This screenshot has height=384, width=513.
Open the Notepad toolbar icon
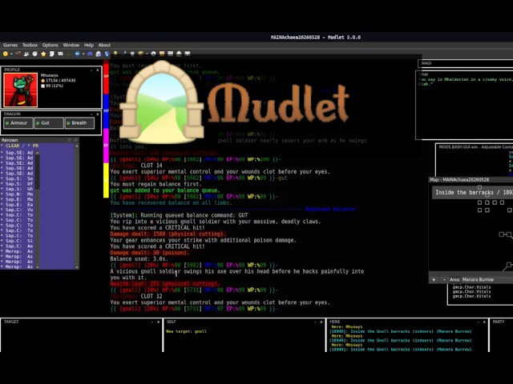[132, 54]
